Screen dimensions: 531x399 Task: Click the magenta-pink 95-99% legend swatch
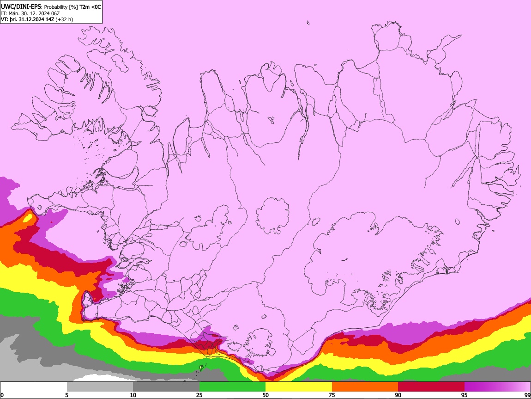[x=497, y=387]
